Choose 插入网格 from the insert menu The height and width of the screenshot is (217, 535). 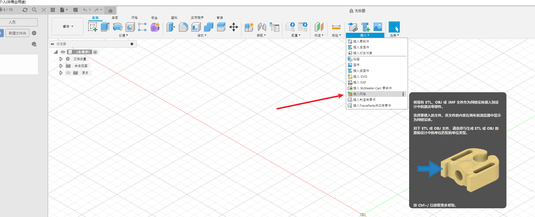(360, 94)
